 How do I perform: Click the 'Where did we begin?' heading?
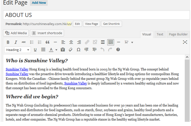pos(32,97)
